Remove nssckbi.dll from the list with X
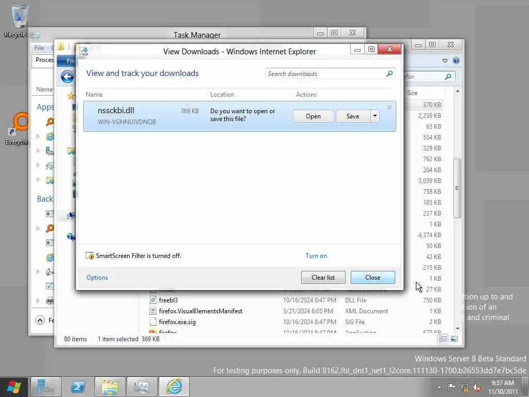Screen dimensions: 529x397 point(390,108)
